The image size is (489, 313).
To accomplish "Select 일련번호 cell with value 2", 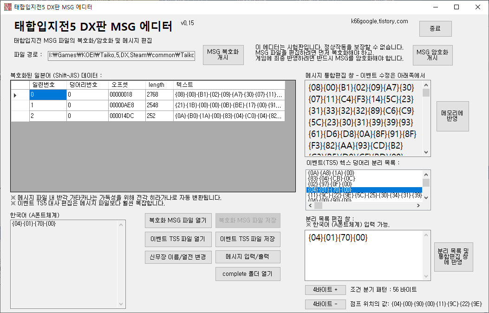I will pos(48,116).
